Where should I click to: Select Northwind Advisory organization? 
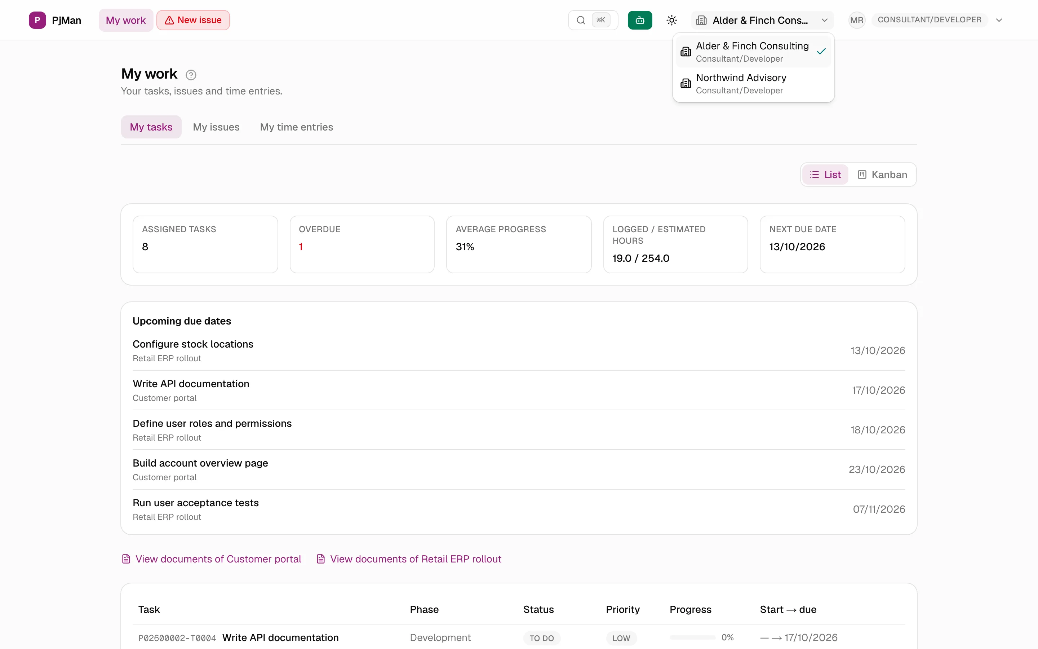point(753,83)
